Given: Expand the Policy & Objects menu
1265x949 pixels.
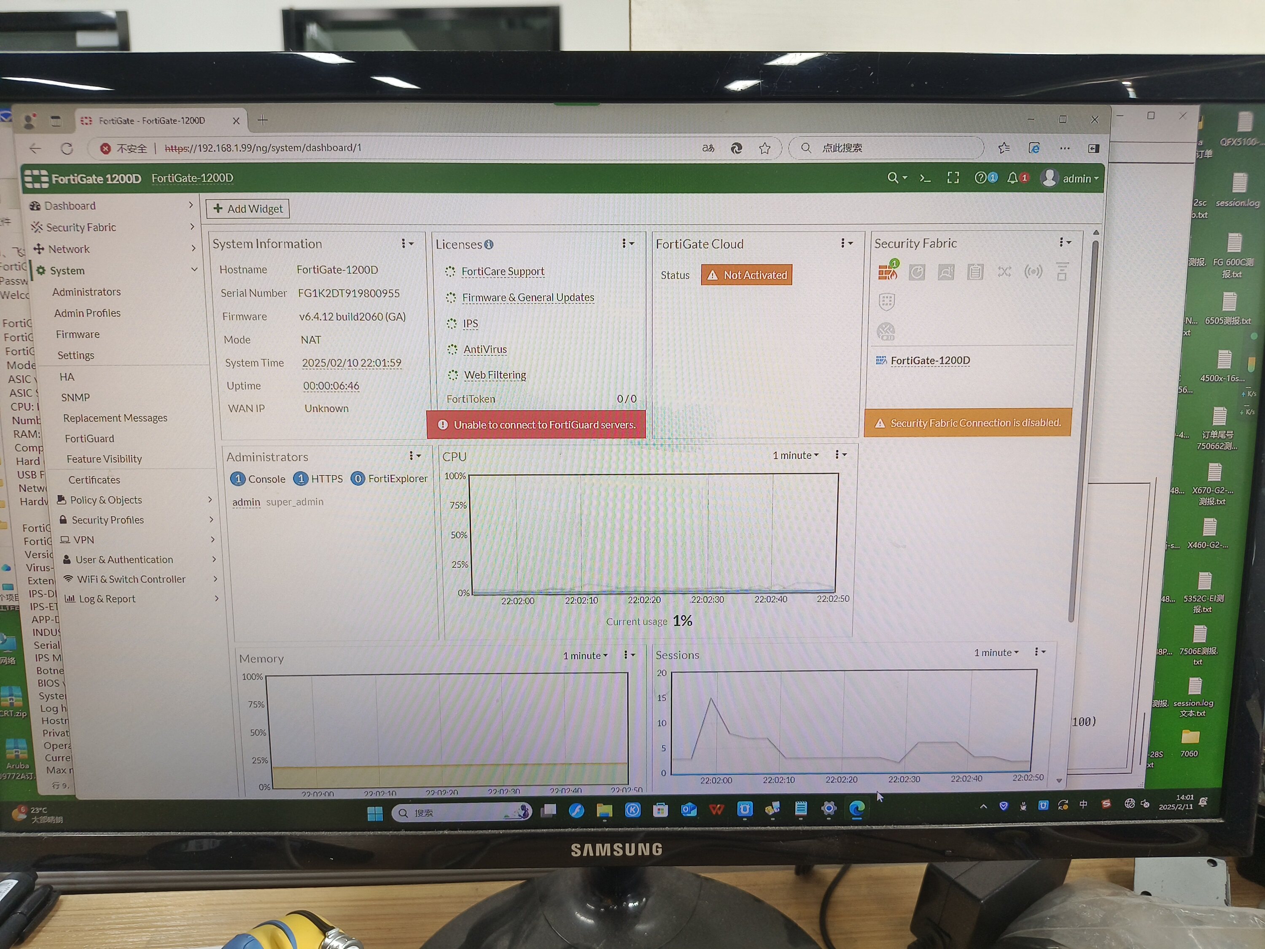Looking at the screenshot, I should pyautogui.click(x=135, y=500).
